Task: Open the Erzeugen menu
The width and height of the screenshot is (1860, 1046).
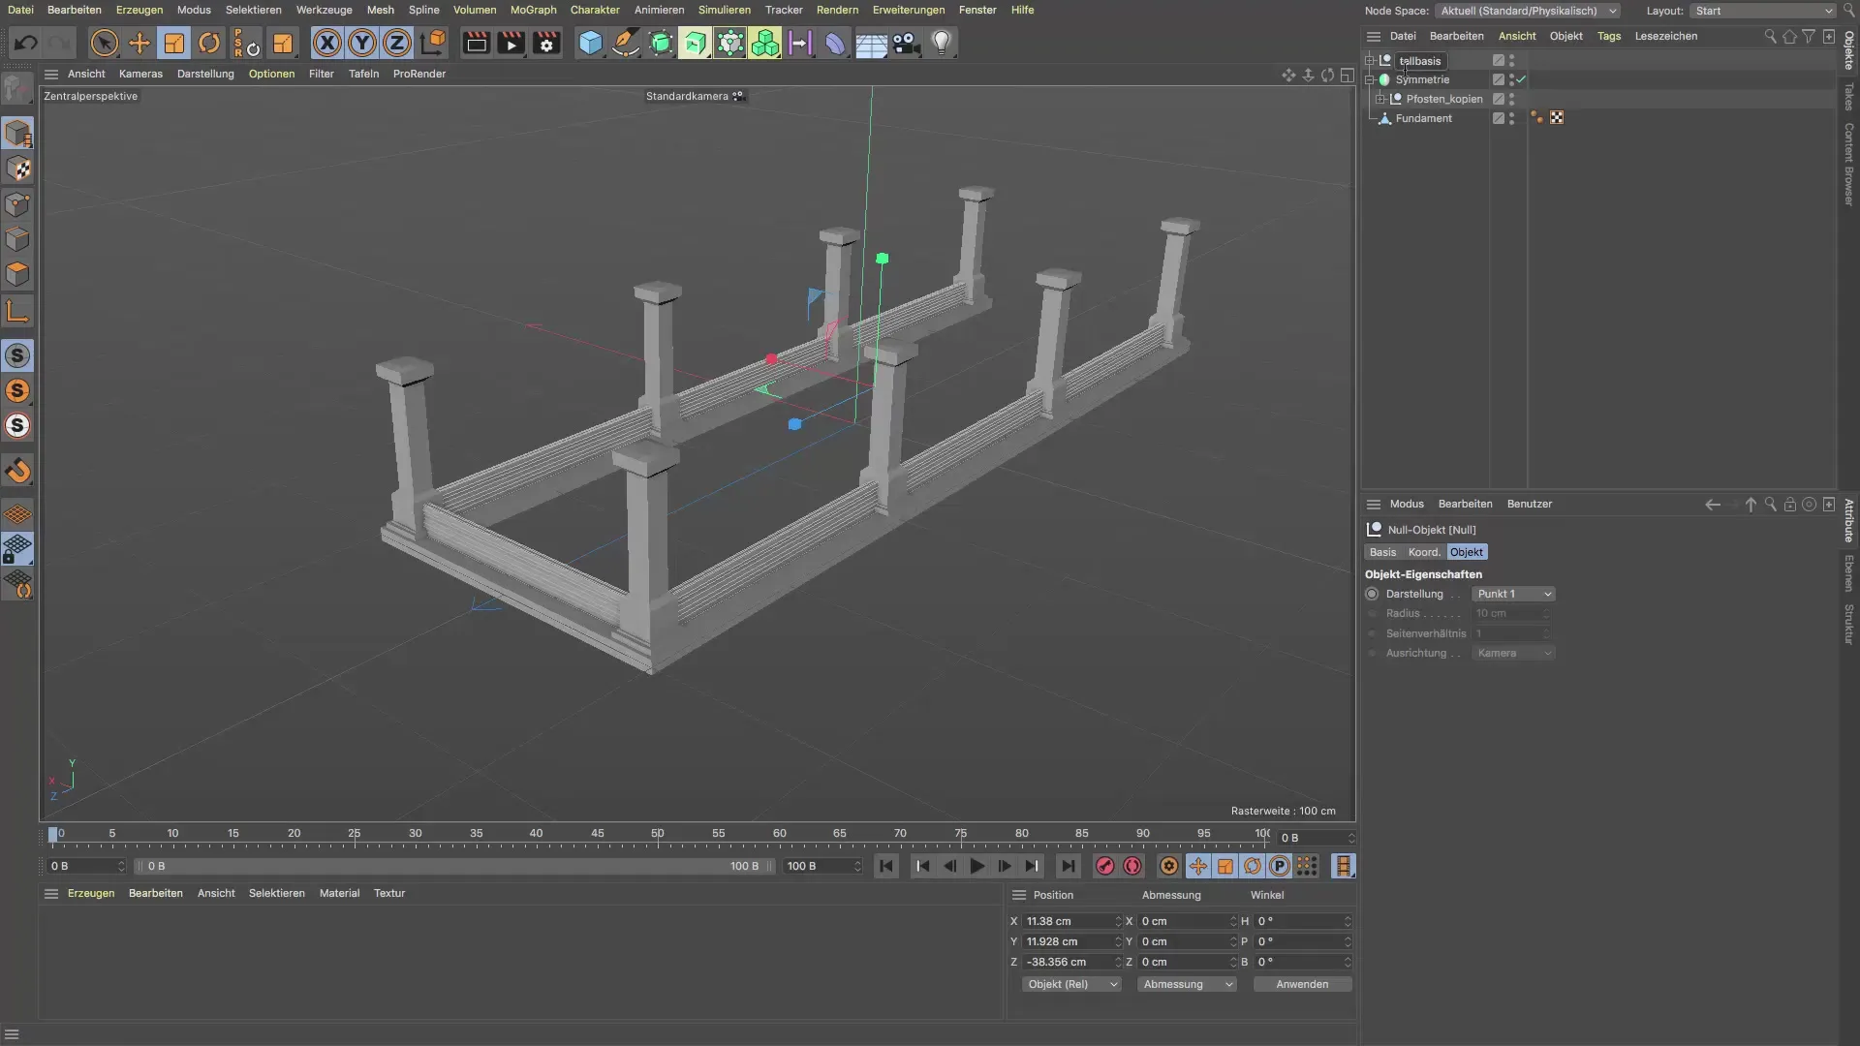Action: click(x=139, y=10)
